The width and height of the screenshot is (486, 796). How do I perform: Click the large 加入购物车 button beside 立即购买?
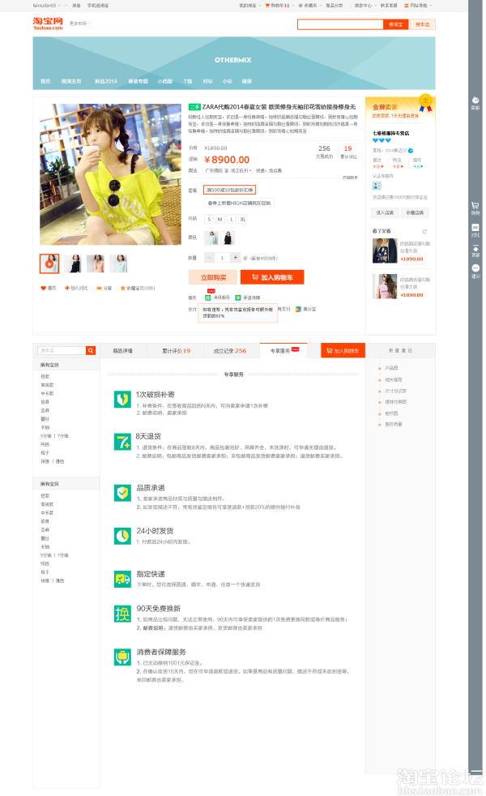point(272,277)
